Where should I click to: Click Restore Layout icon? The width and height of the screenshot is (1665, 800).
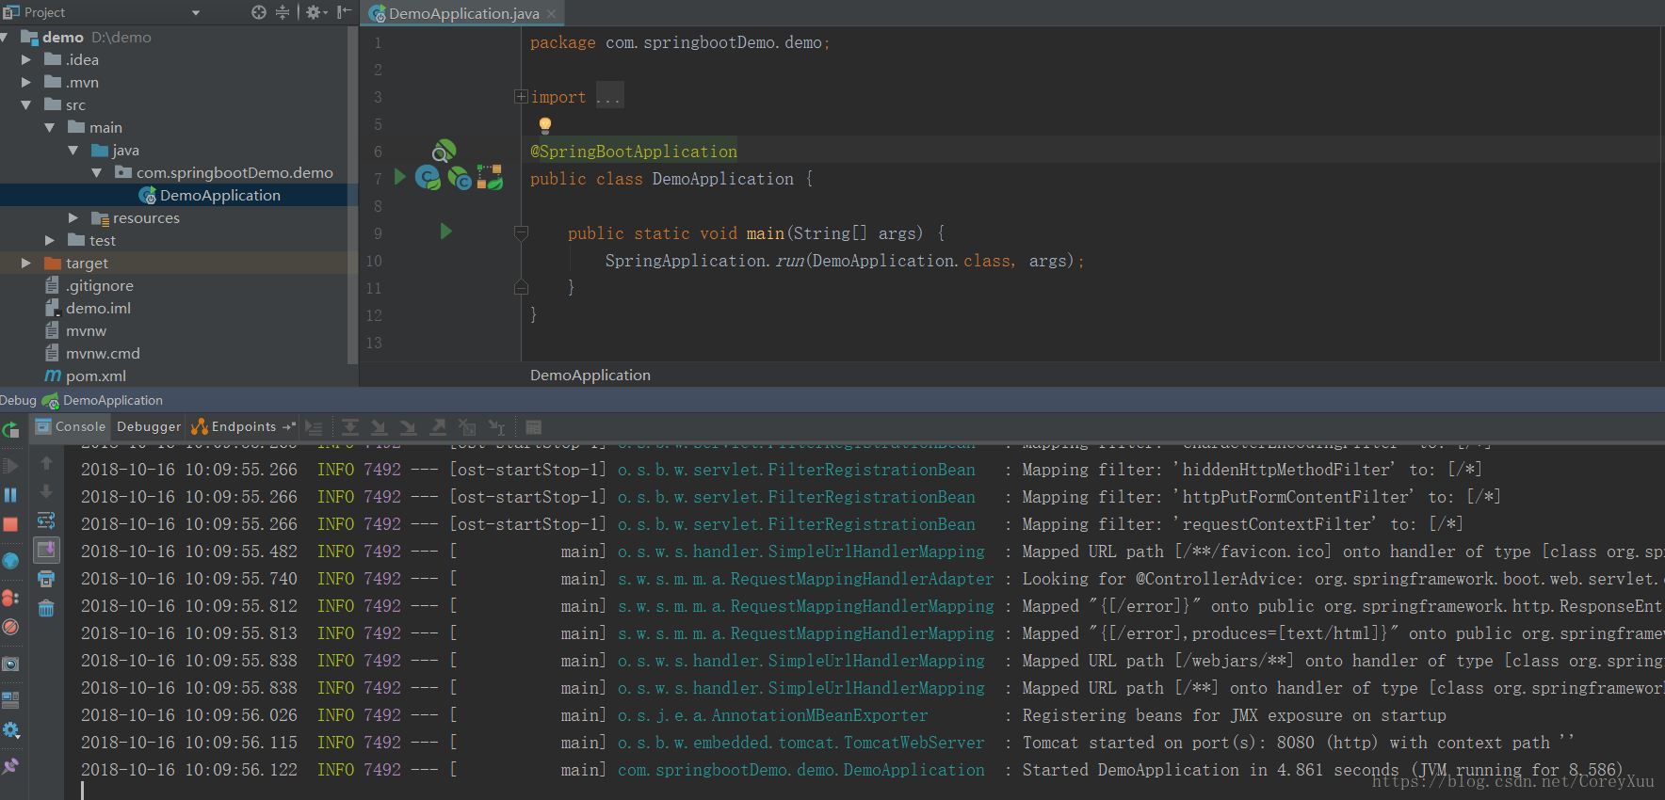10,699
